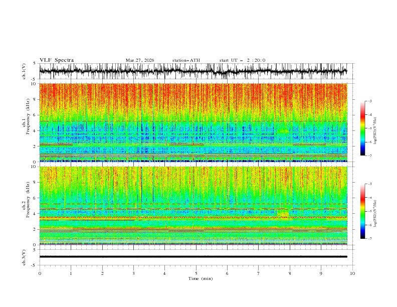Click time axis tick label "3"
This screenshot has height=307, width=397.
(x=133, y=273)
